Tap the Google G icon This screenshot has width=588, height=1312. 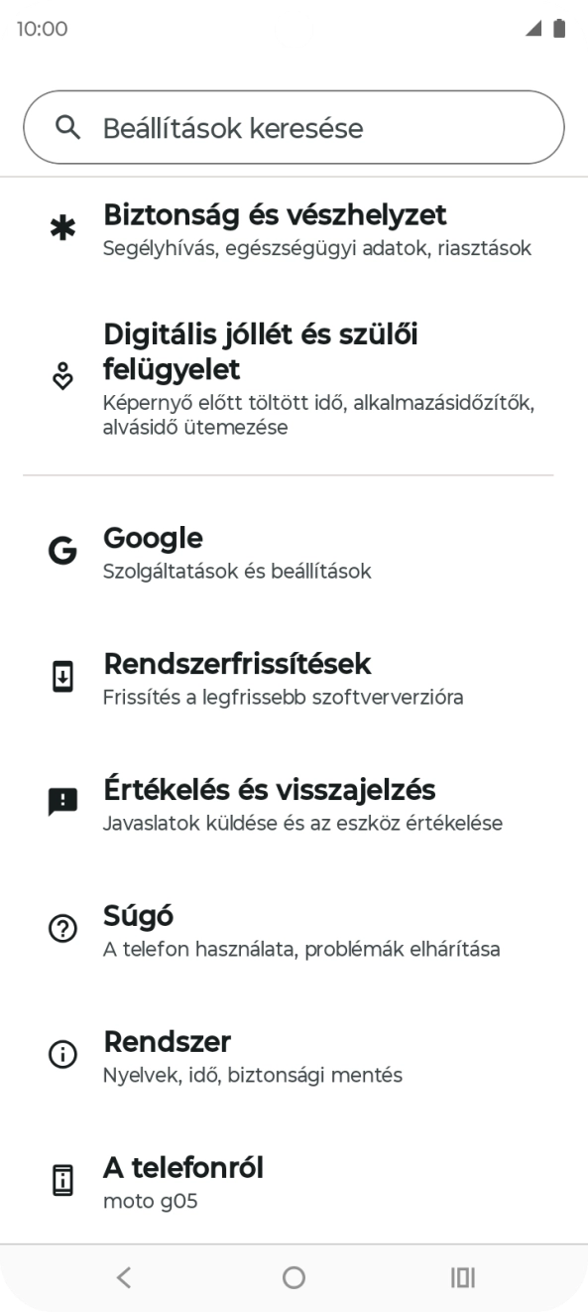pos(62,550)
